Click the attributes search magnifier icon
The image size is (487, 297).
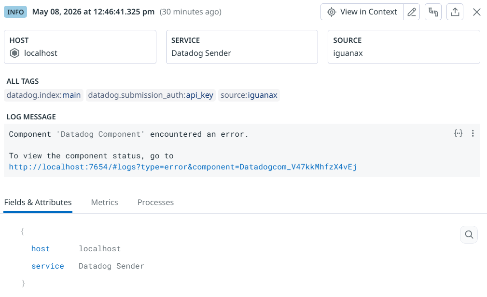click(x=469, y=235)
